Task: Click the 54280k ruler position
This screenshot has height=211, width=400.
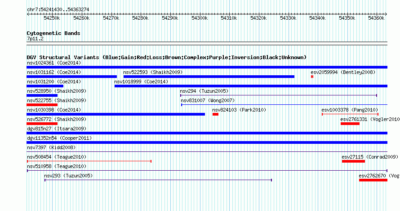Action: click(140, 18)
